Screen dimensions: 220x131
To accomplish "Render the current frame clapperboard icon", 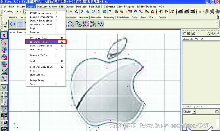I will pos(180,12).
